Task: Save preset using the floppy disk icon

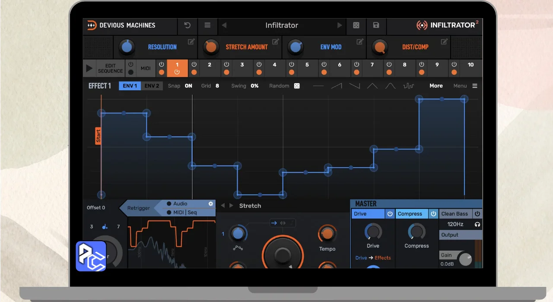Action: (376, 25)
